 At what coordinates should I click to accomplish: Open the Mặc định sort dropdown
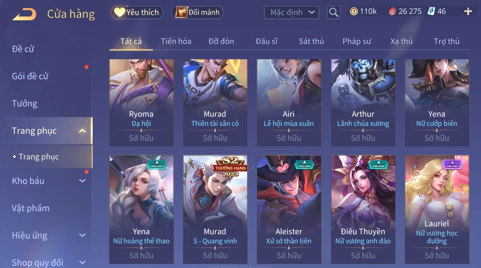pos(291,12)
